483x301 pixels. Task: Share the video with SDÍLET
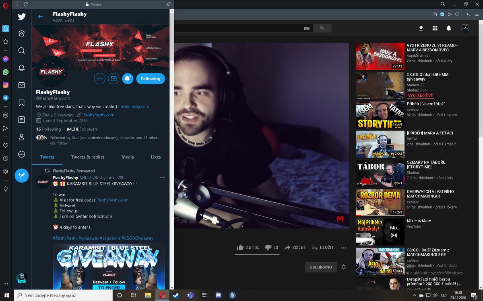[x=295, y=247]
